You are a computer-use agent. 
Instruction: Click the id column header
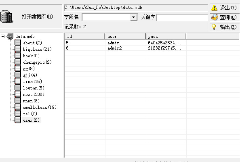85,36
